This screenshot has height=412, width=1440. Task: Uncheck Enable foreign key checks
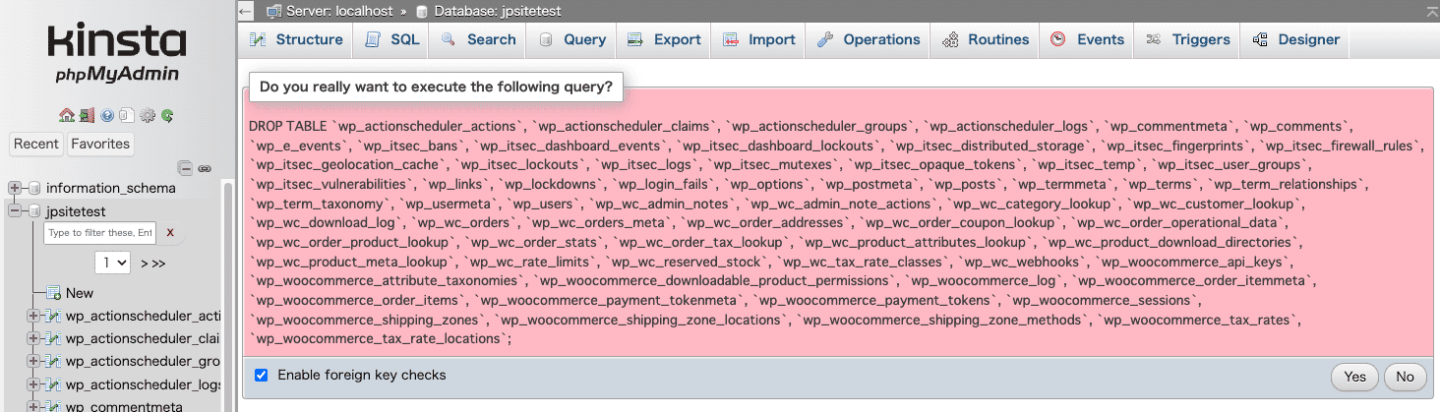point(261,375)
